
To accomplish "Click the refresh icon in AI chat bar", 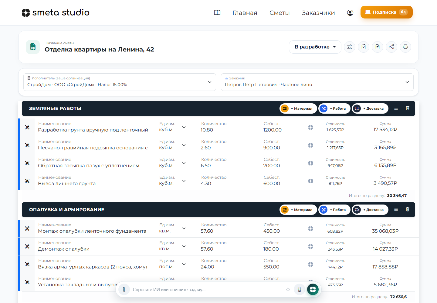I will click(288, 290).
